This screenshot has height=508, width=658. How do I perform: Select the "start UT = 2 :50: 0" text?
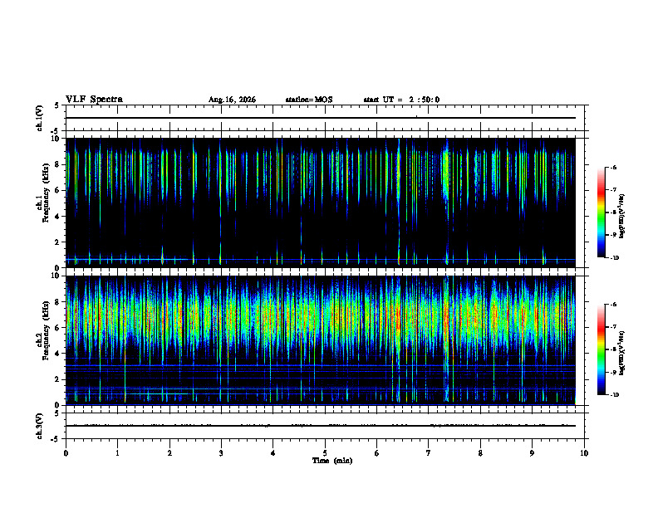(401, 100)
